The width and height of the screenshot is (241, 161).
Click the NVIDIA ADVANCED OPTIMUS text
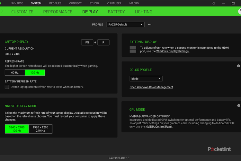(x=150, y=116)
